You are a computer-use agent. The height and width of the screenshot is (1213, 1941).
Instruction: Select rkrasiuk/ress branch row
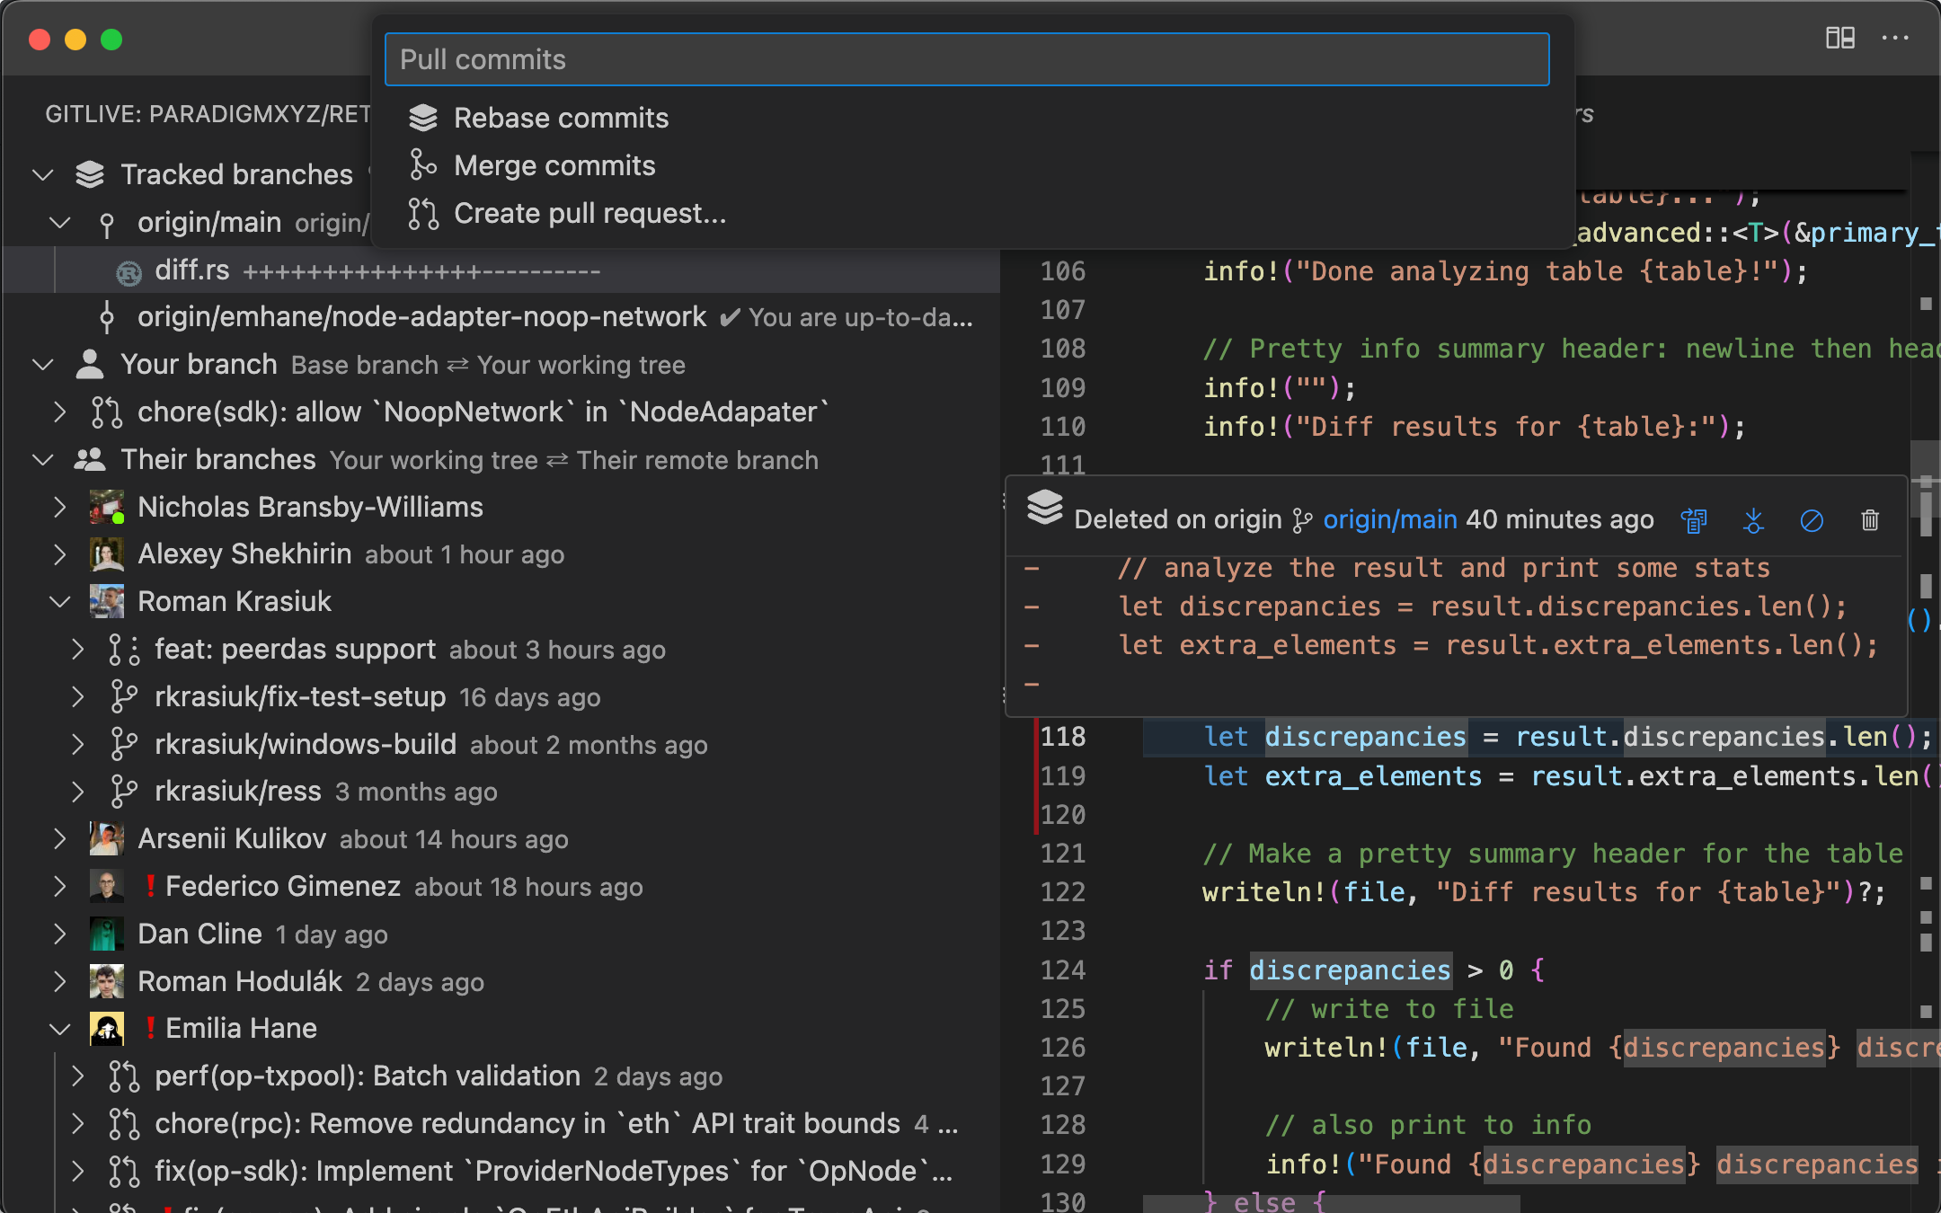point(500,792)
